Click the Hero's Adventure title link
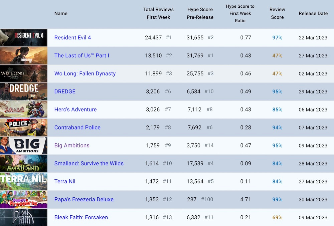Screen dimensions: 334x226 tap(75, 110)
